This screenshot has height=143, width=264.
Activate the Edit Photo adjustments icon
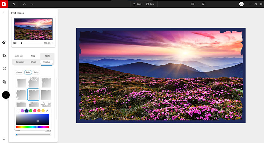click(x=6, y=95)
